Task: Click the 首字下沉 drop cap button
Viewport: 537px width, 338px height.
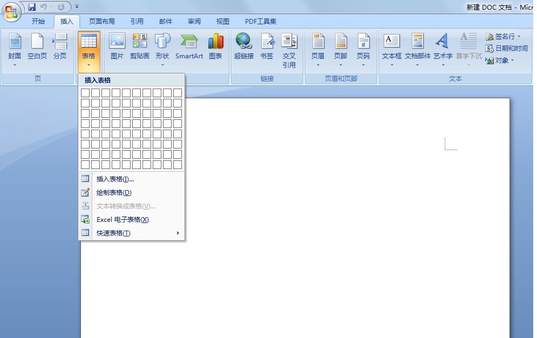Action: (469, 49)
